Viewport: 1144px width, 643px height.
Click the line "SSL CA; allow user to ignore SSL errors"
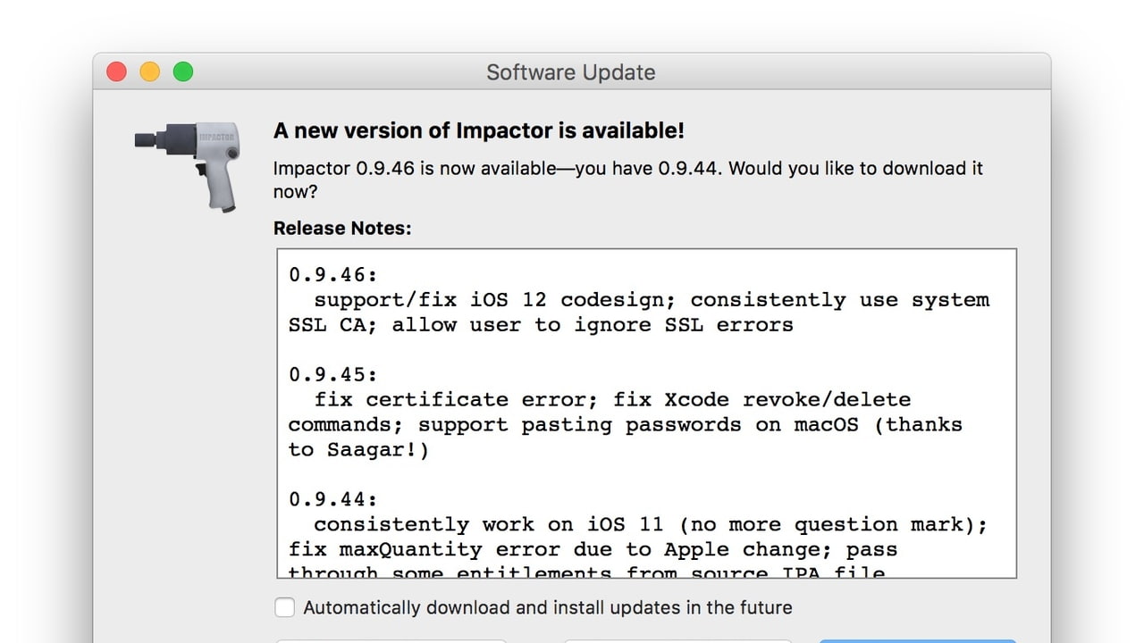tap(541, 325)
